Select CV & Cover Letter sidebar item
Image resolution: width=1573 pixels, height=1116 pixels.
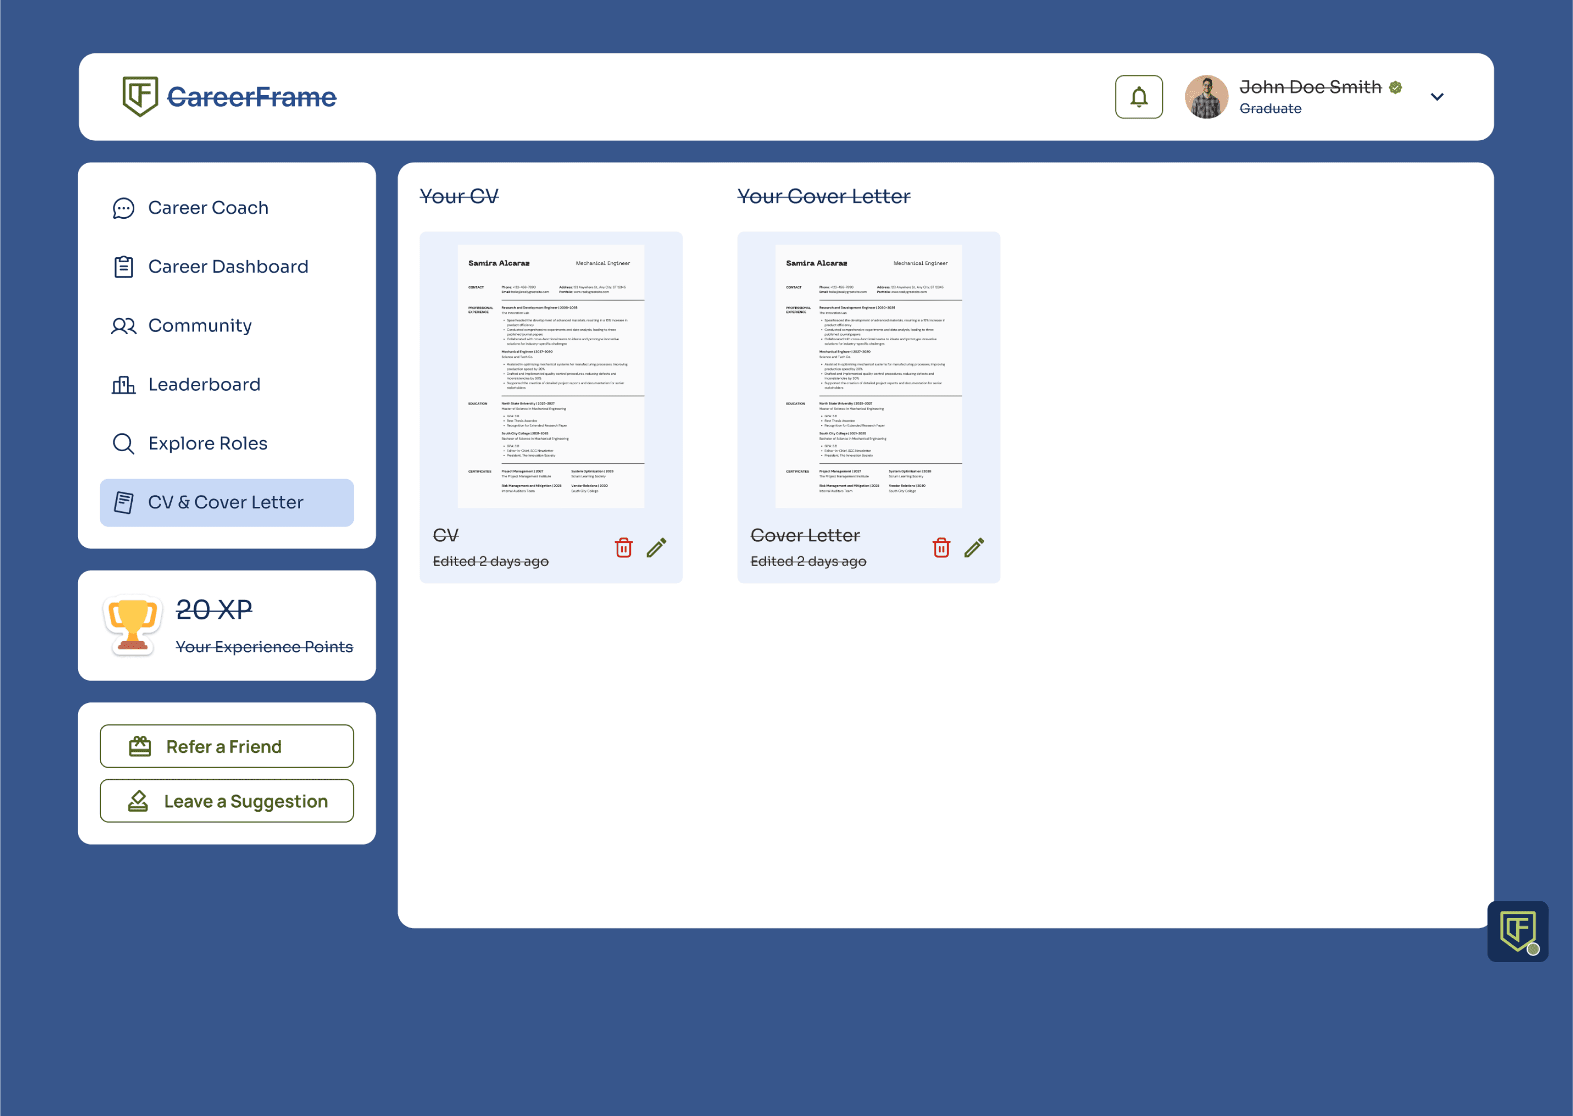227,502
